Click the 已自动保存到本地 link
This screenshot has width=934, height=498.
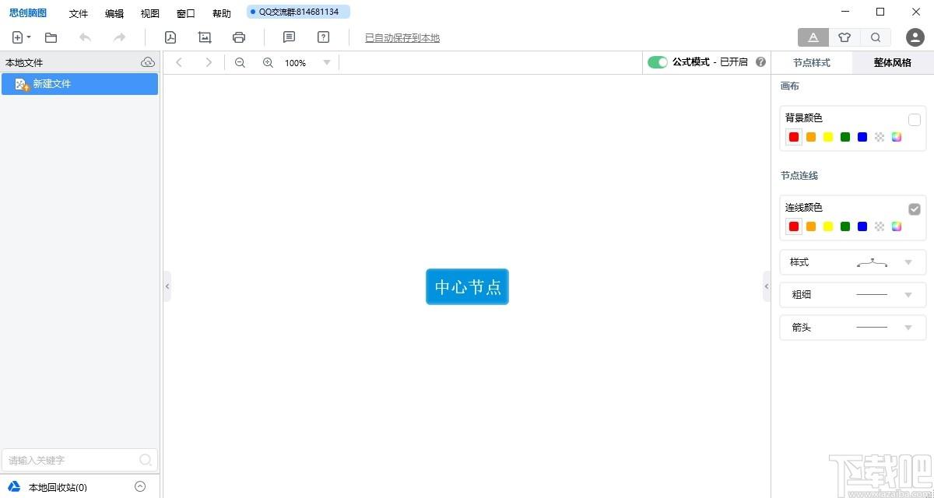tap(402, 37)
